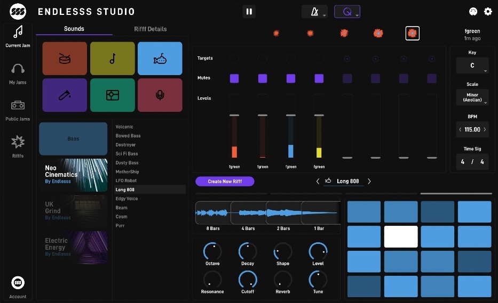Pause playback with the pause button
Viewport: 498px width, 303px height.
pyautogui.click(x=249, y=12)
